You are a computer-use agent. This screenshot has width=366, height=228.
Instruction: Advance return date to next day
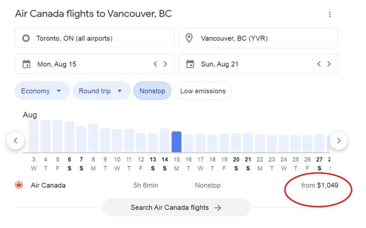click(329, 64)
